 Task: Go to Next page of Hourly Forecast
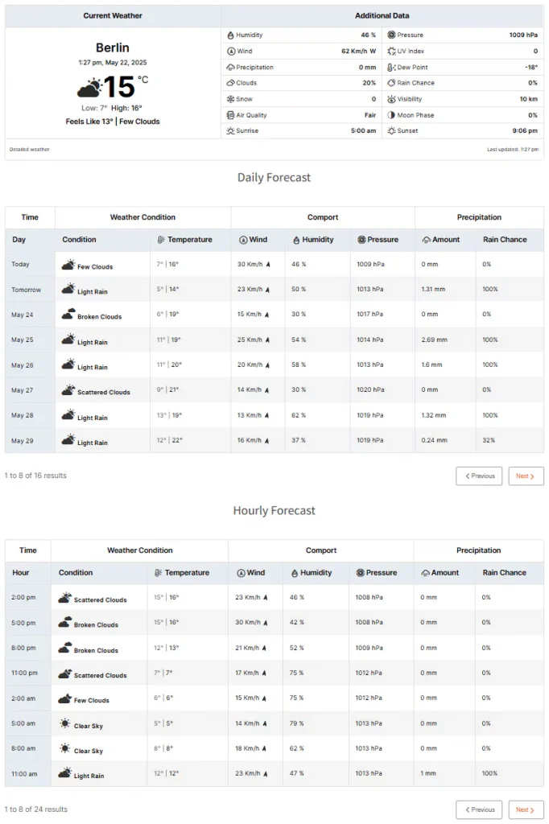click(526, 810)
